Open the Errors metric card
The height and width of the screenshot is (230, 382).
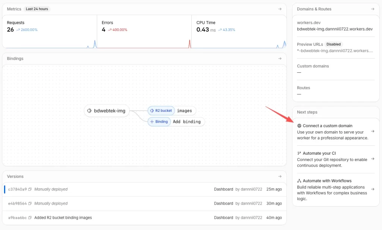click(x=144, y=32)
